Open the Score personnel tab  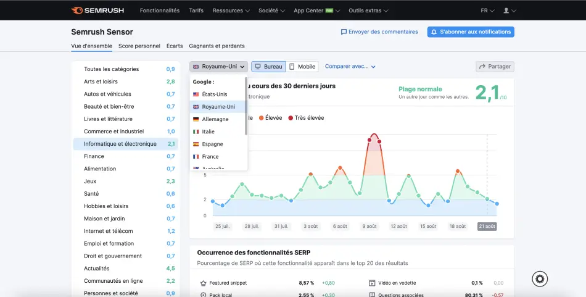pos(139,46)
